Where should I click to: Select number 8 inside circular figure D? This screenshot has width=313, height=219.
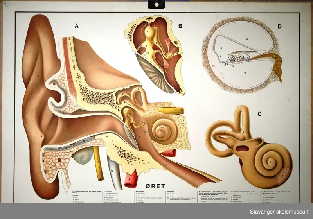[247, 39]
